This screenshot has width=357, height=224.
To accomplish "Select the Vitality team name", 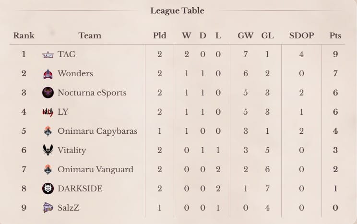I will [71, 150].
